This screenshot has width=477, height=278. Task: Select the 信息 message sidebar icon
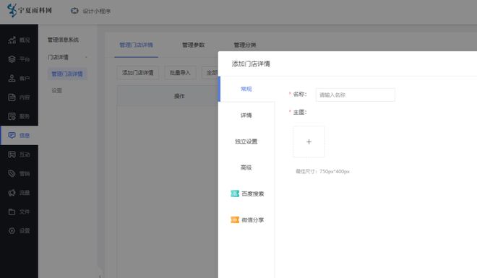click(12, 135)
